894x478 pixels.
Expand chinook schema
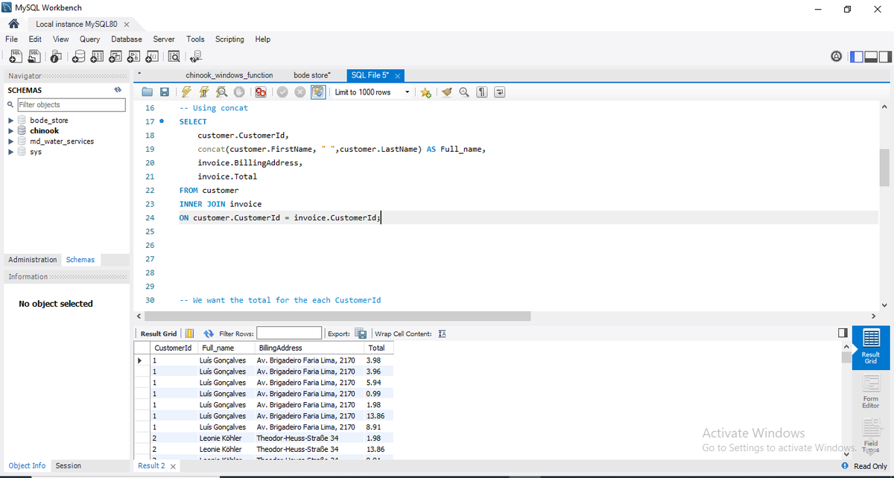(x=10, y=130)
